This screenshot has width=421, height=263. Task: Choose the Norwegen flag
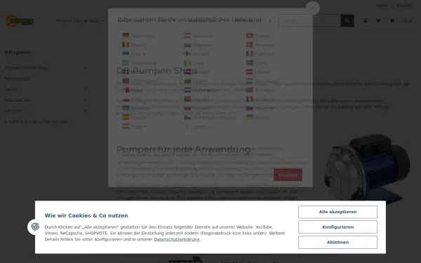pos(250,90)
